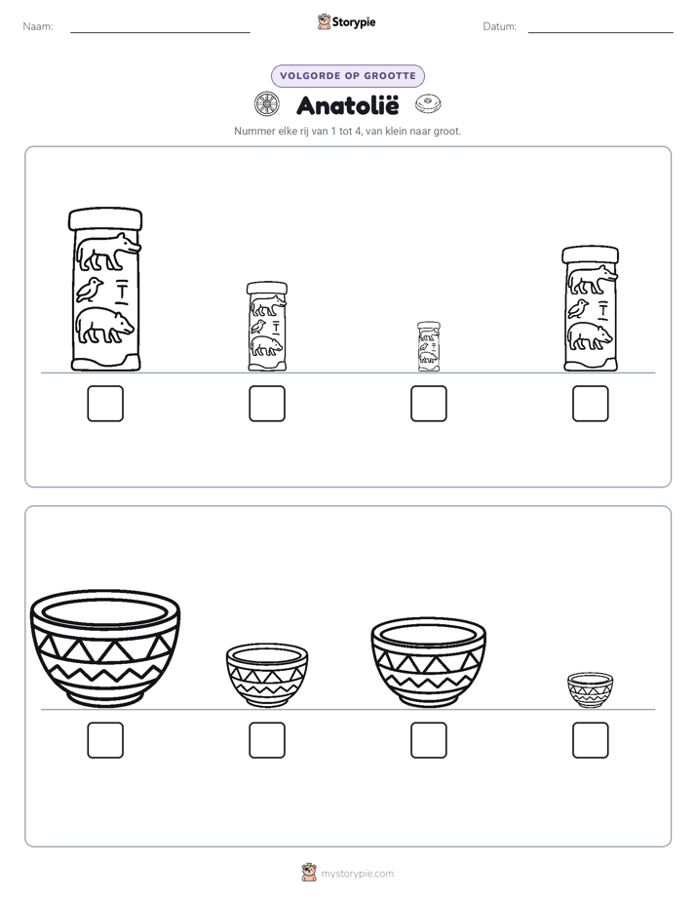Click the tallest carved pillar image
The image size is (696, 901).
[x=105, y=290]
